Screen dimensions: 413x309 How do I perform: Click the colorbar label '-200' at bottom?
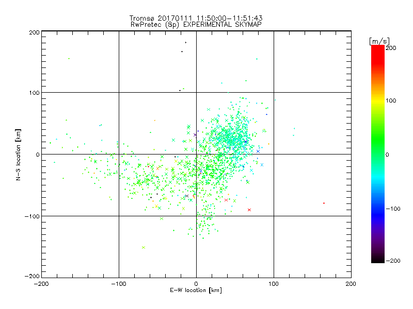click(x=393, y=261)
